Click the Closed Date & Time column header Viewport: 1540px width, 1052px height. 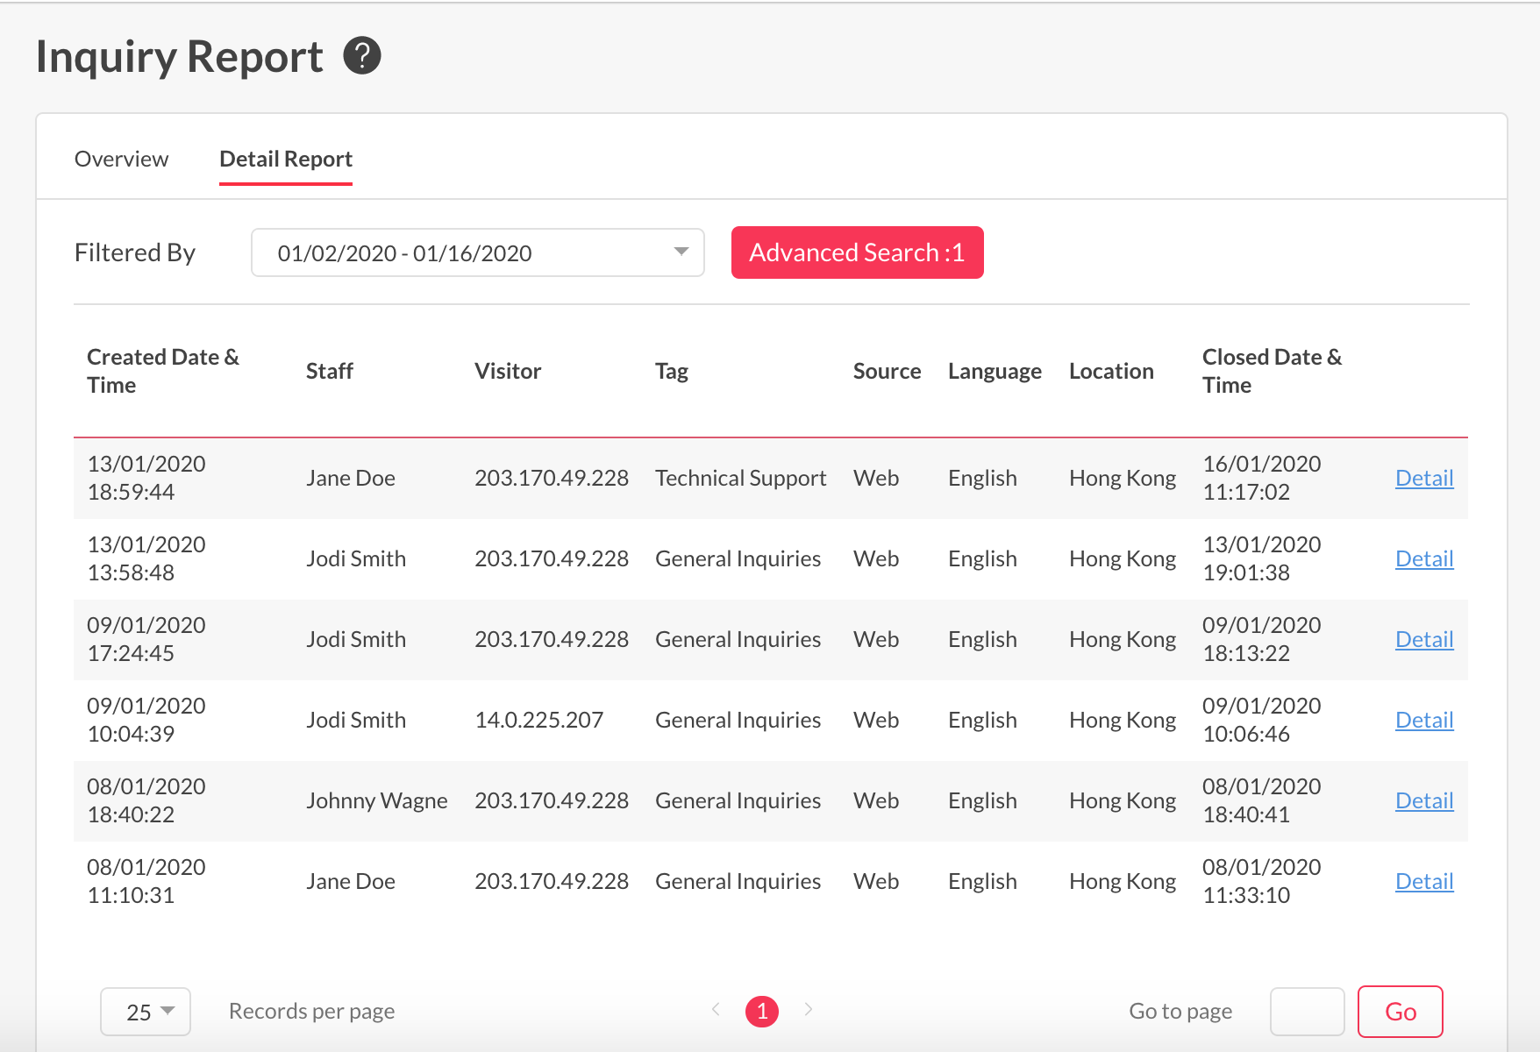(1272, 371)
